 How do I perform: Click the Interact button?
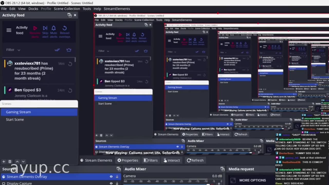click(172, 160)
